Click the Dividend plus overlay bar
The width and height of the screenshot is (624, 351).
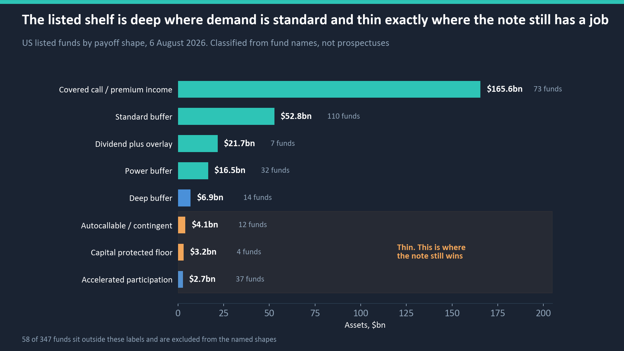coord(198,144)
